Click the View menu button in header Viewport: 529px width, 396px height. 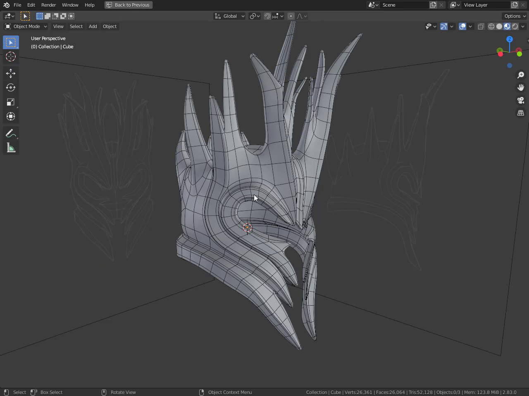(x=58, y=26)
